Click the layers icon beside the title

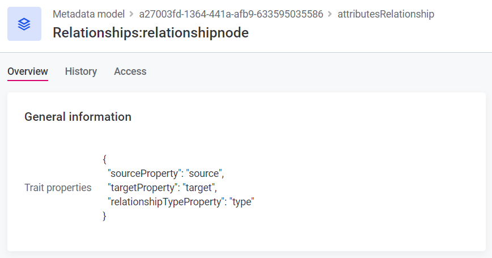[24, 24]
